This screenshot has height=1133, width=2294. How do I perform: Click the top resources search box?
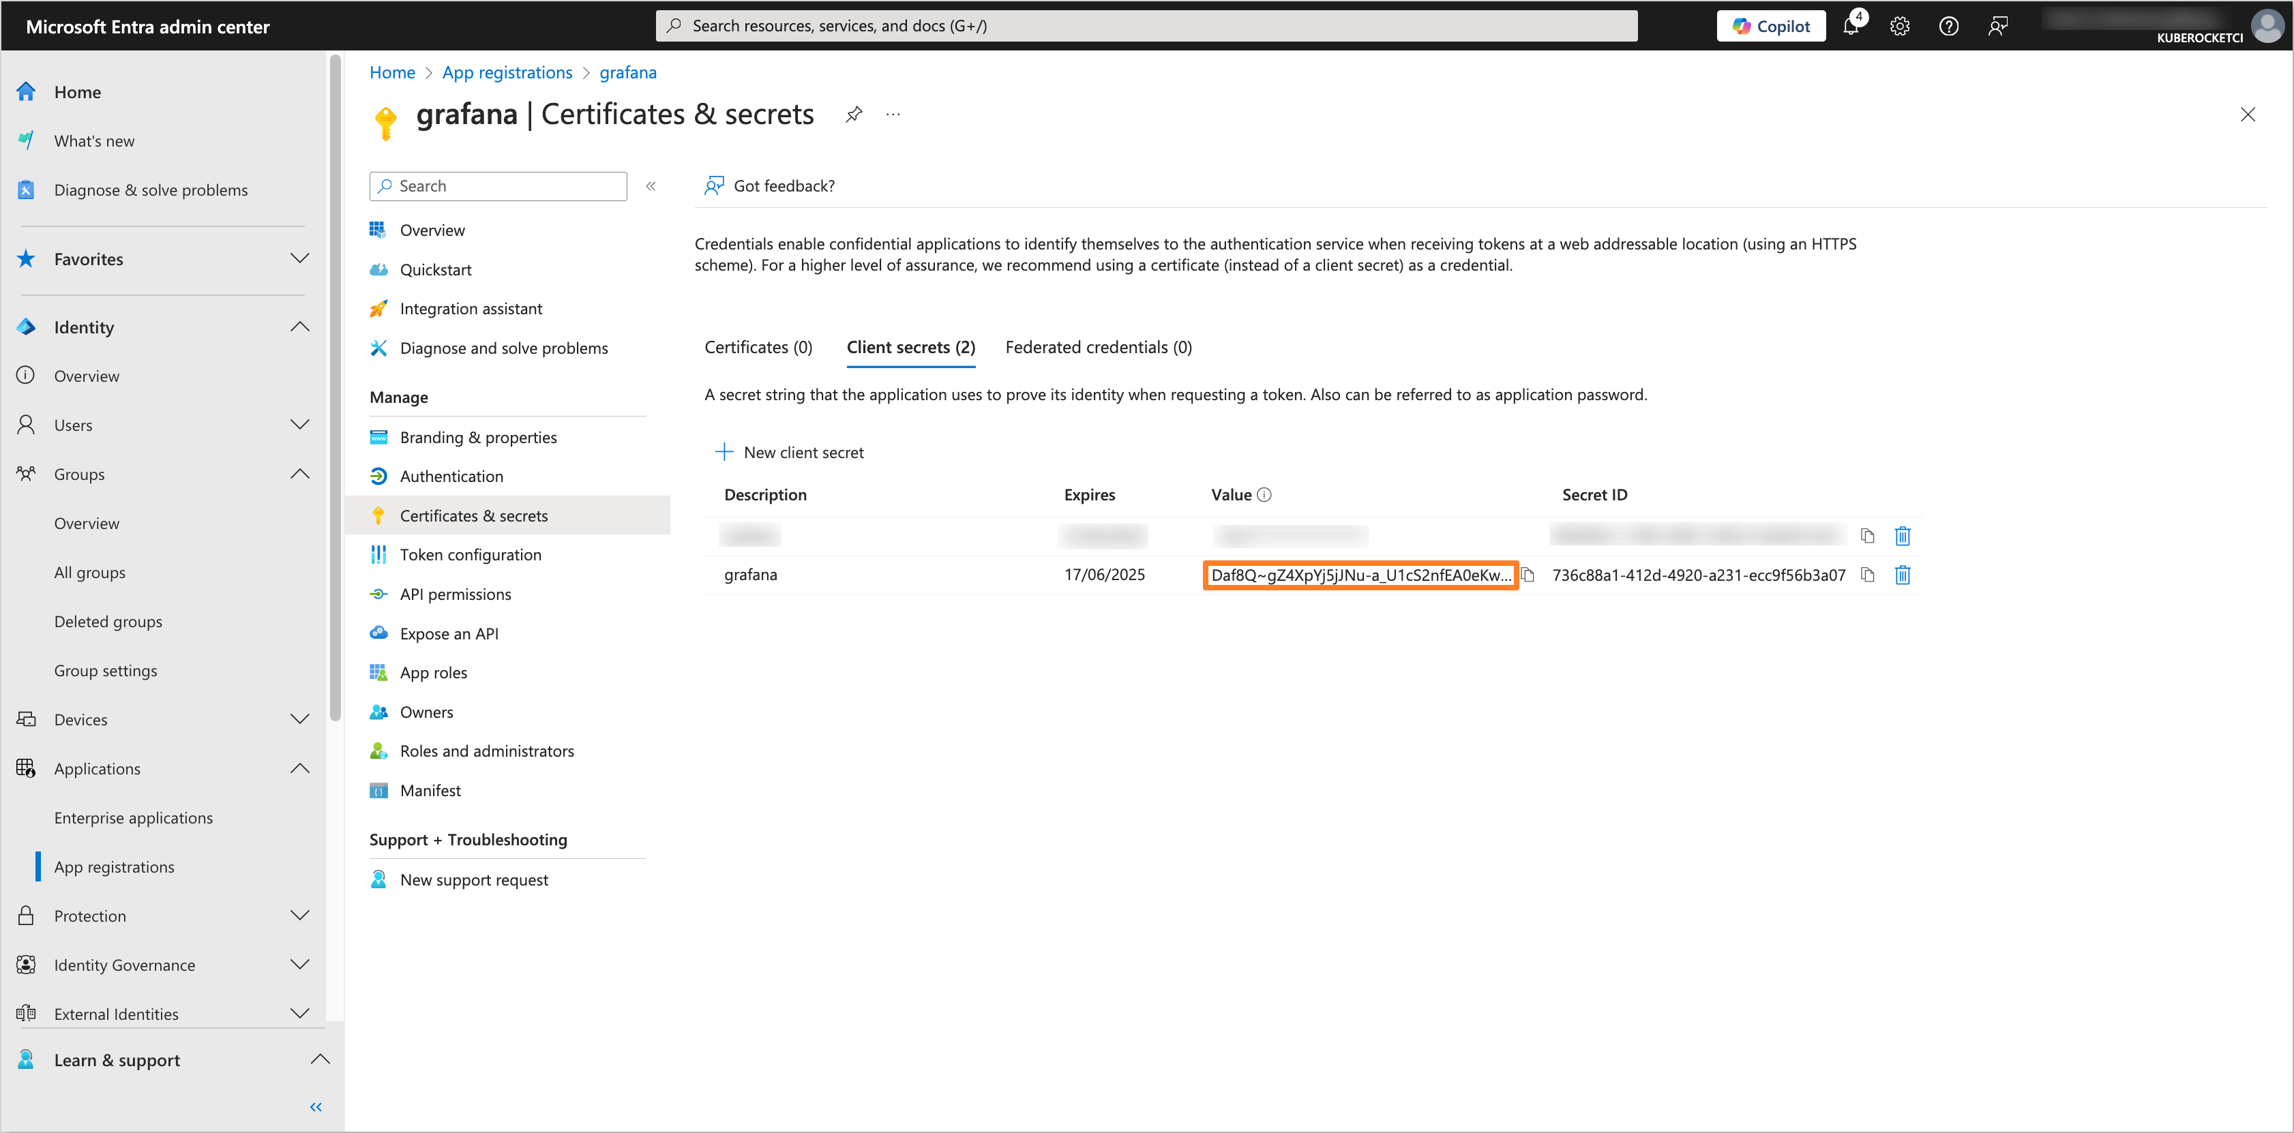[x=1146, y=26]
